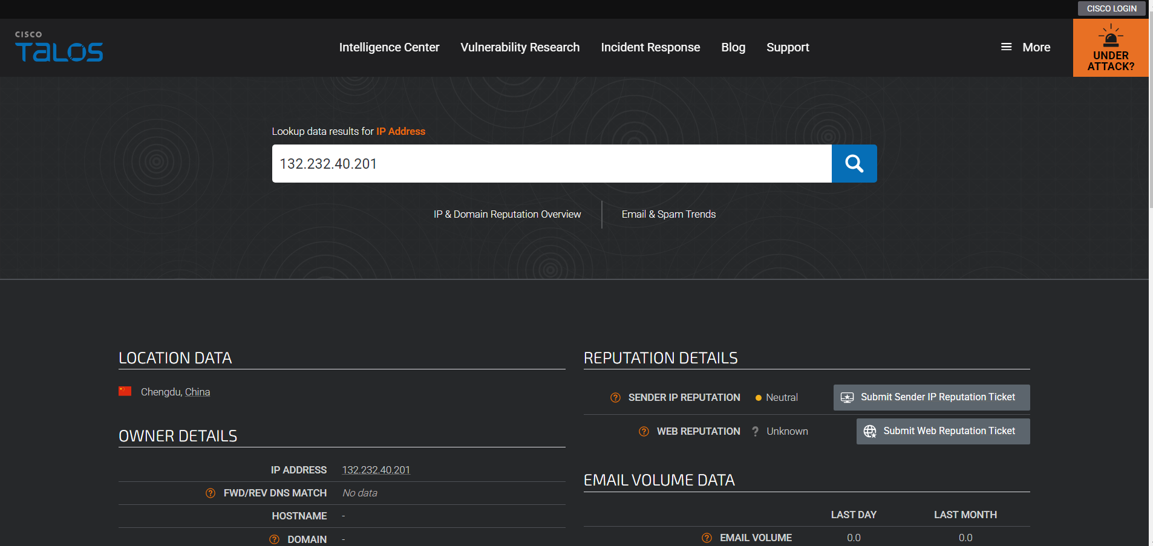This screenshot has width=1153, height=546.
Task: Click the orange IP Address lookup label
Action: 400,131
